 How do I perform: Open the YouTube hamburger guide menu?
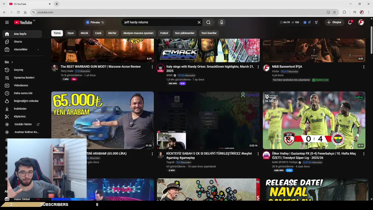(7, 22)
